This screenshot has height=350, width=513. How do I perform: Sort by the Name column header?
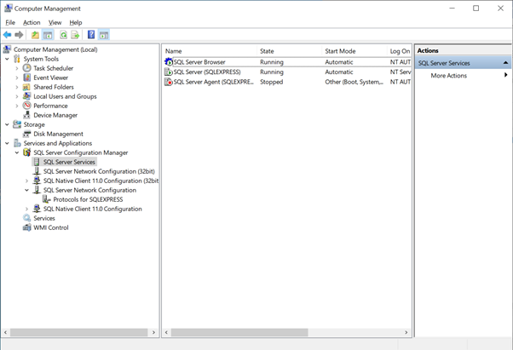(210, 51)
